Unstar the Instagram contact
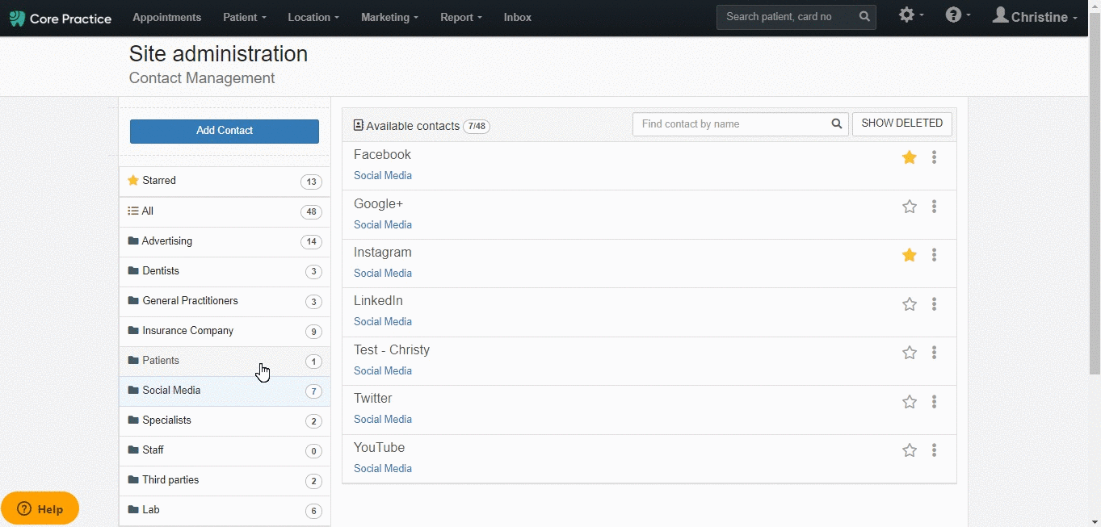 point(910,255)
